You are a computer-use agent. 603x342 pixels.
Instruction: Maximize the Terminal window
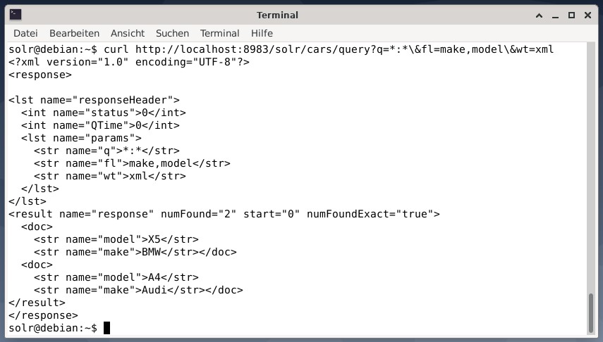[x=571, y=15]
